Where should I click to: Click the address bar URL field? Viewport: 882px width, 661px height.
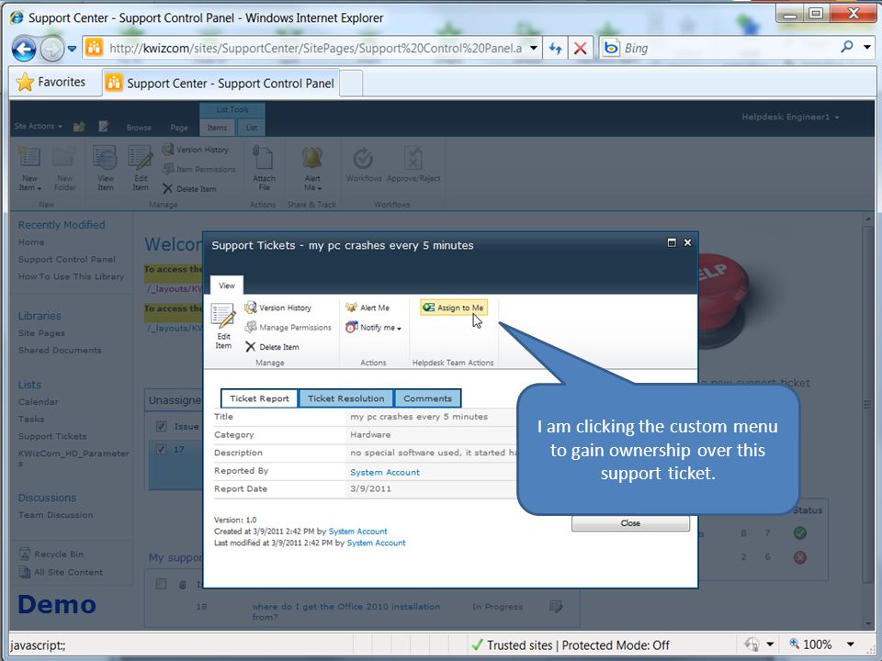315,49
